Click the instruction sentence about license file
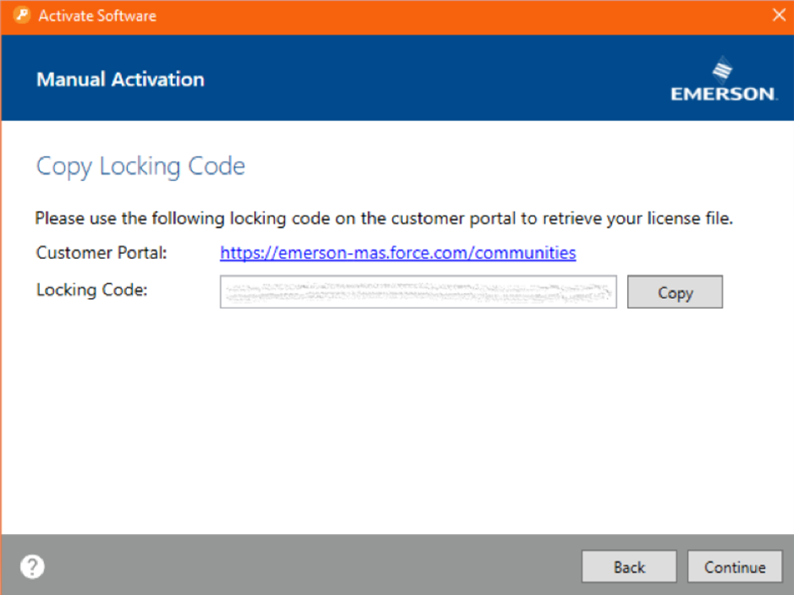The width and height of the screenshot is (794, 595). [x=383, y=218]
